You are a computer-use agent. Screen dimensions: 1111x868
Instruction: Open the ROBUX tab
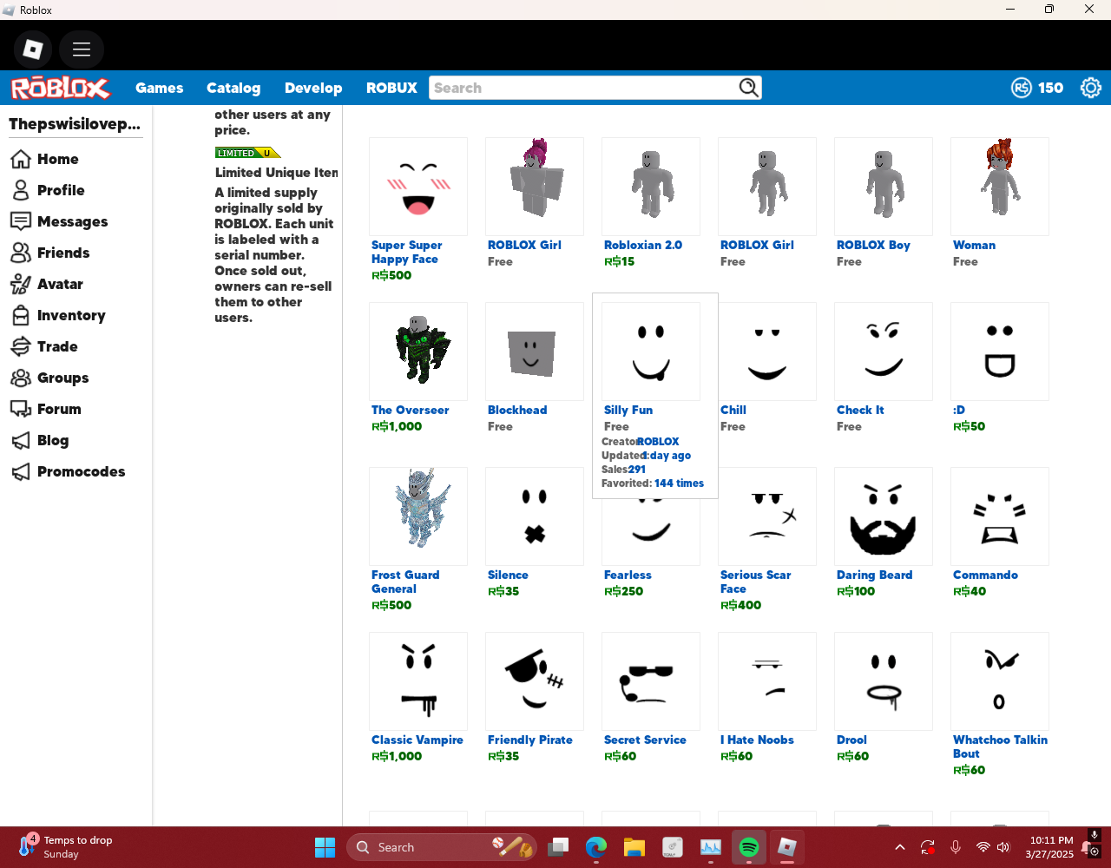391,88
